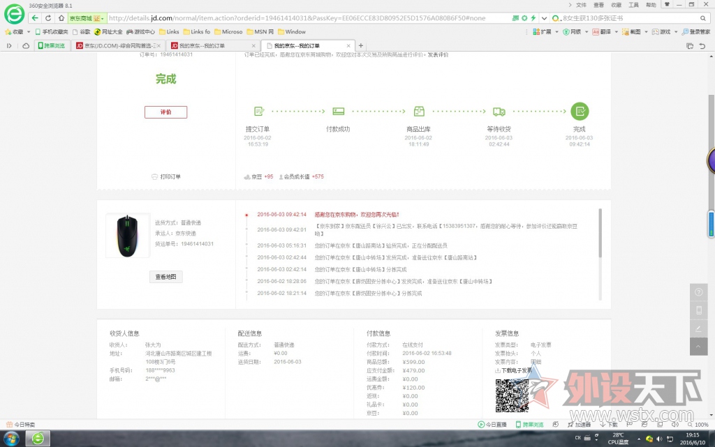Expand the address bar URL dropdown arrow
Viewport: 715px width, 447px height.
pos(543,18)
